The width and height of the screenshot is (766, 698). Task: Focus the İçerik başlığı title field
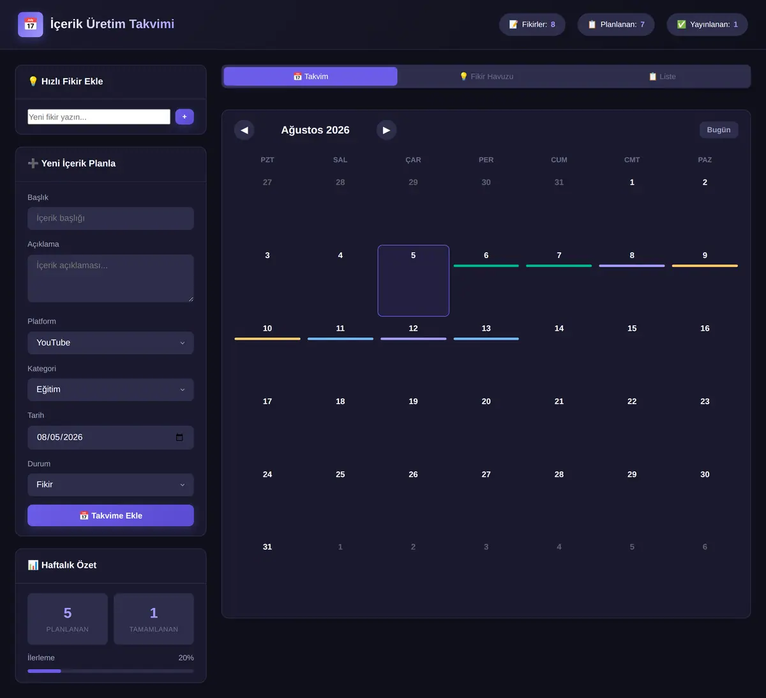point(110,218)
